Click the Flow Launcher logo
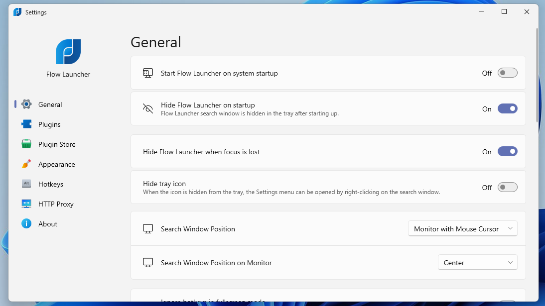The width and height of the screenshot is (545, 306). (x=68, y=51)
